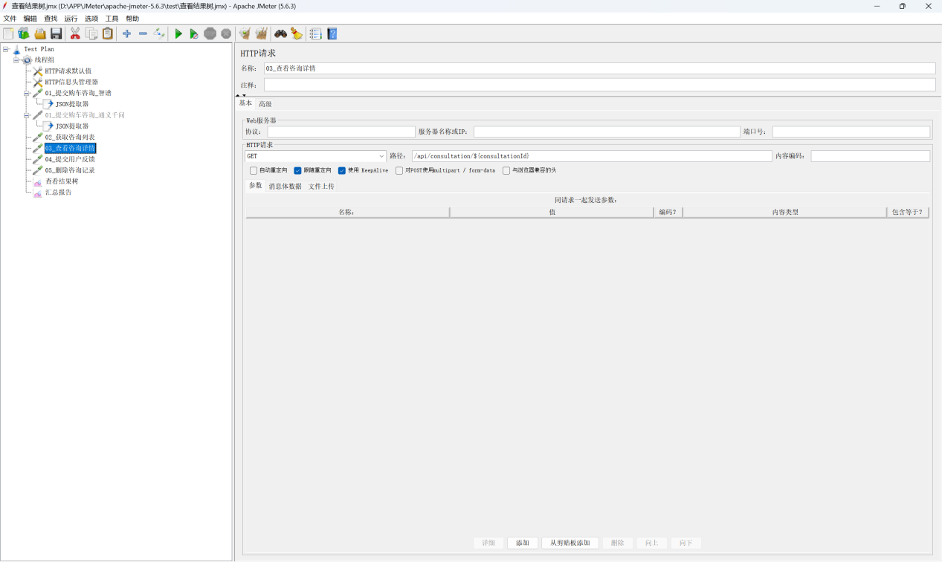Open the 工具 menu

[x=112, y=19]
